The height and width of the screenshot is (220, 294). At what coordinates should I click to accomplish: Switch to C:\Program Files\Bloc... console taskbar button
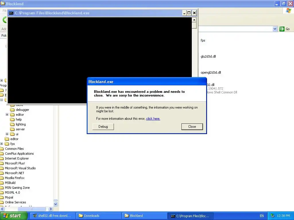click(x=190, y=216)
